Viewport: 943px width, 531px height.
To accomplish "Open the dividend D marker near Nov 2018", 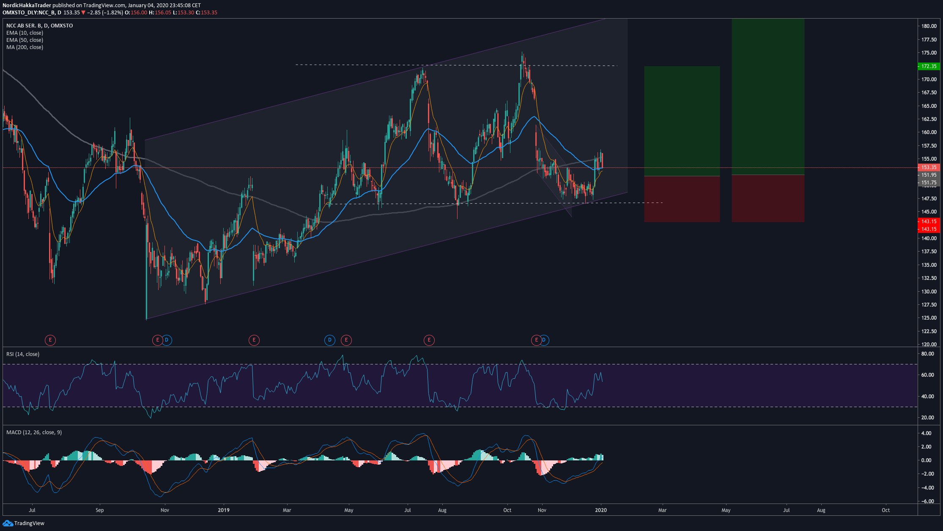I will coord(167,340).
